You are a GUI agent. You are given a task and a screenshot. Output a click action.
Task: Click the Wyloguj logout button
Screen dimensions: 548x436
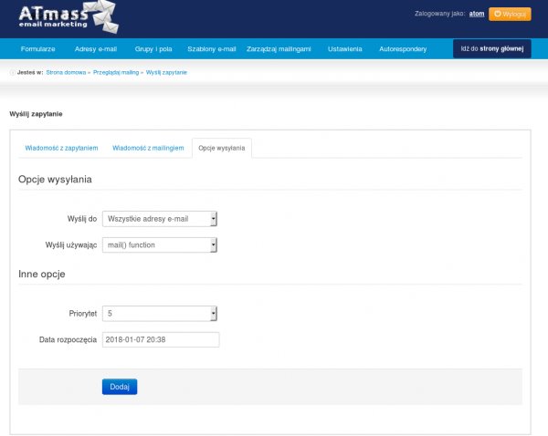coord(509,15)
